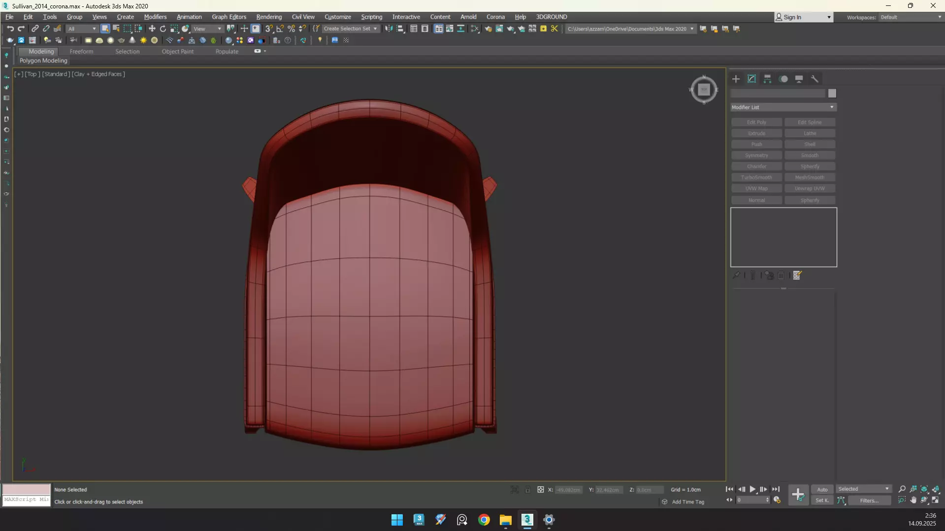
Task: Open the Workspaces Default dropdown
Action: tap(911, 17)
